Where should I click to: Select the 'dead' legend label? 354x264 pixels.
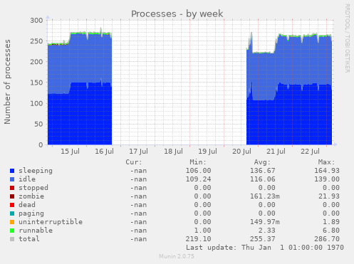[x=27, y=205]
